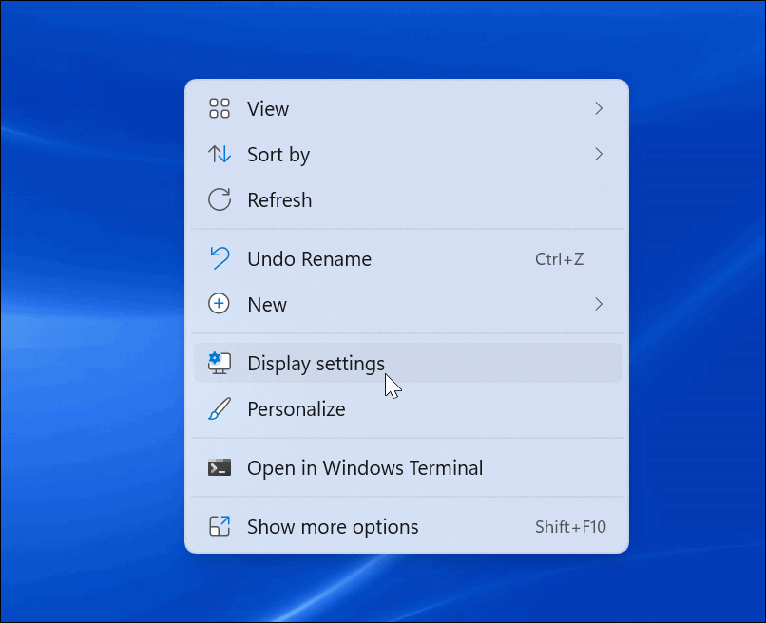
Task: Click the Windows Terminal console icon
Action: 220,468
